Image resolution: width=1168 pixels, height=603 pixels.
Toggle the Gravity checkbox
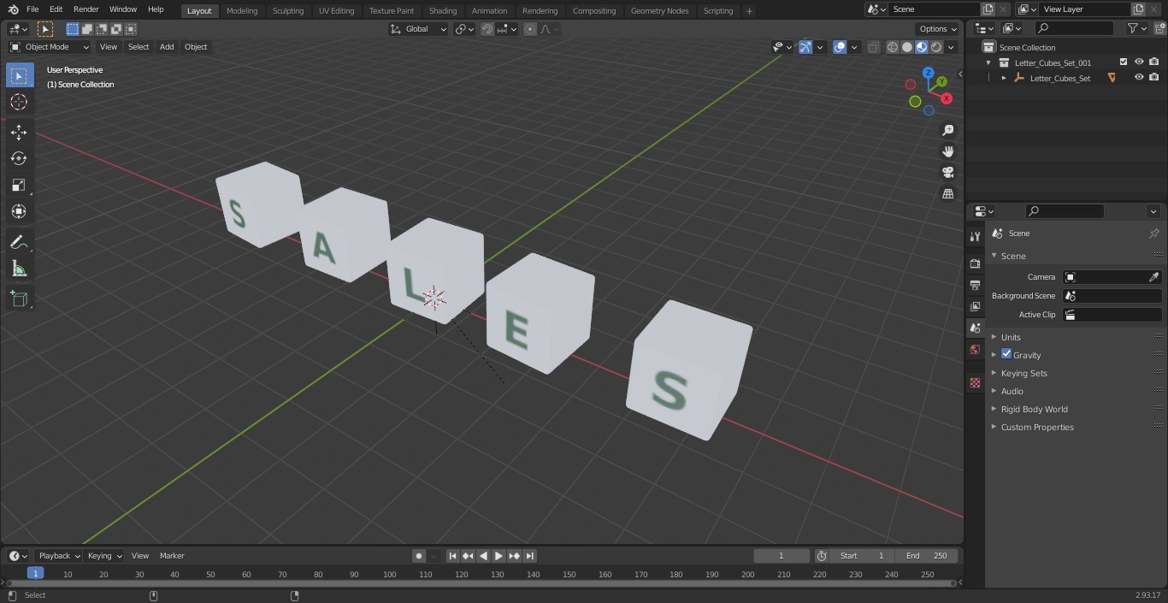pyautogui.click(x=1006, y=354)
